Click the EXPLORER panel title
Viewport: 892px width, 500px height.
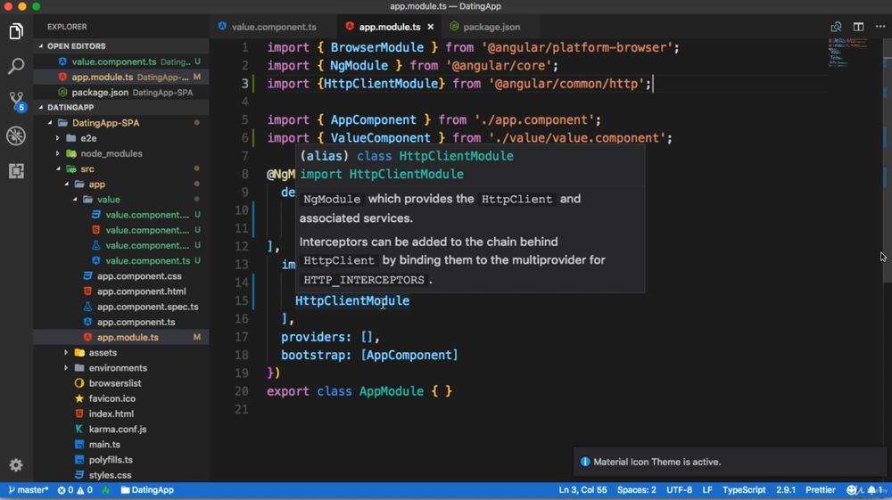[67, 27]
